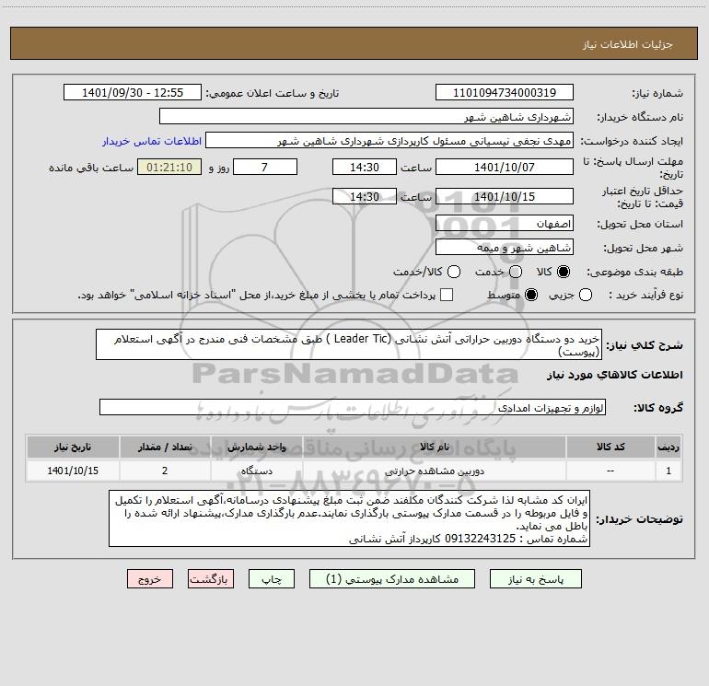709x686 pixels.
Task: Click the ردیف column header
Action: pos(668,447)
